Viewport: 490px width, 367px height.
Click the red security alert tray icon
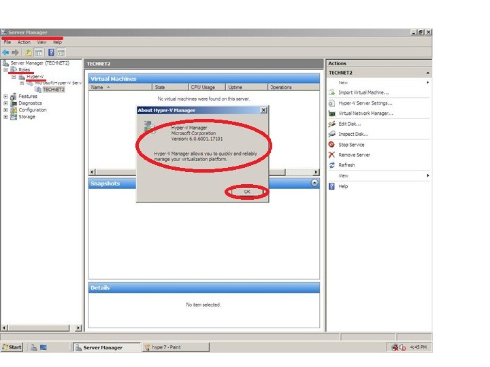click(403, 347)
